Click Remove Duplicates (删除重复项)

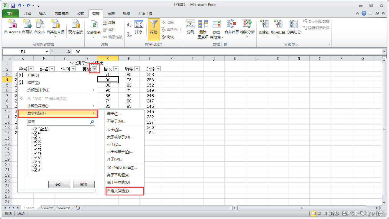click(x=203, y=29)
